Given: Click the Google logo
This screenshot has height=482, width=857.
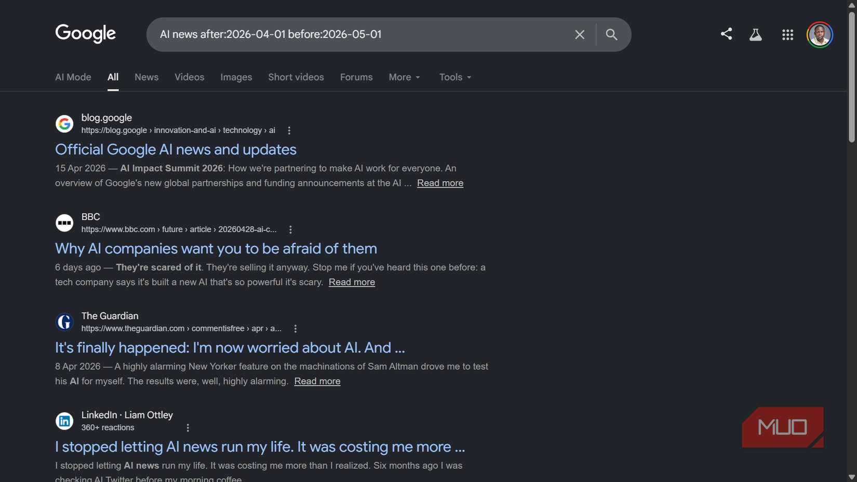Looking at the screenshot, I should tap(86, 34).
